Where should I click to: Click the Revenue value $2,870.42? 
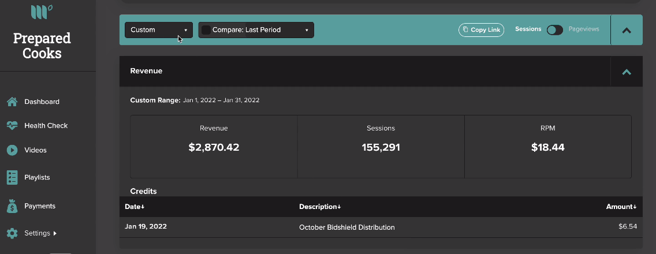(x=214, y=147)
